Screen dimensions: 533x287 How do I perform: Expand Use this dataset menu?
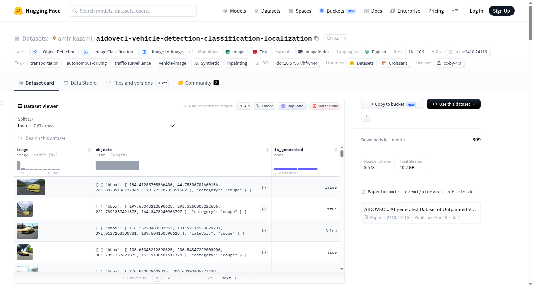(454, 104)
